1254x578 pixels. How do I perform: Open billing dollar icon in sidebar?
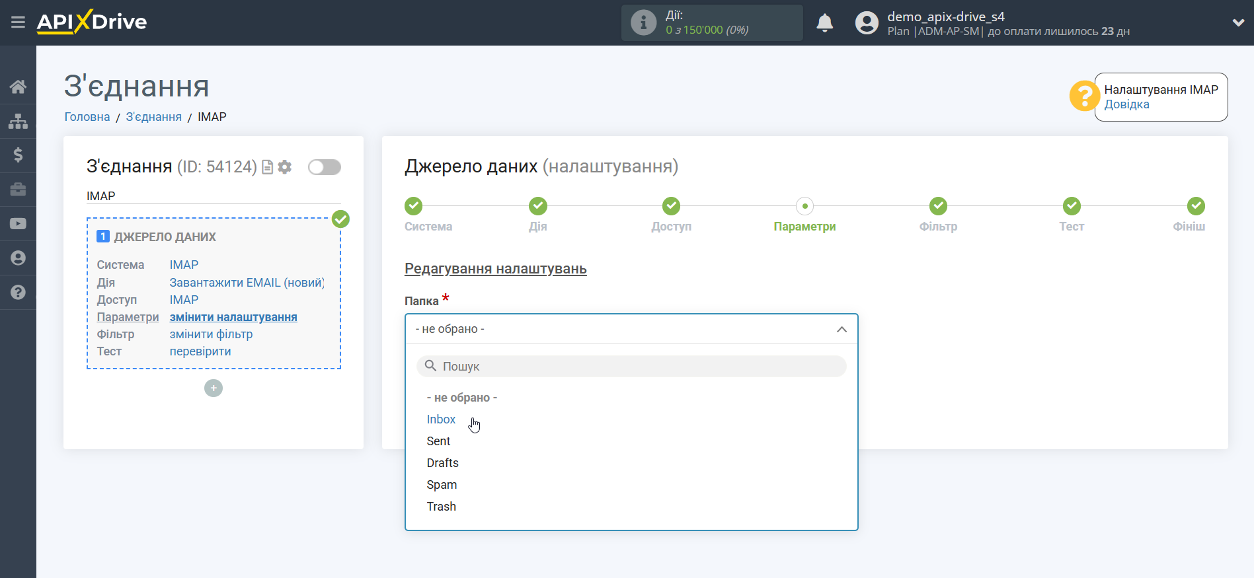[18, 155]
